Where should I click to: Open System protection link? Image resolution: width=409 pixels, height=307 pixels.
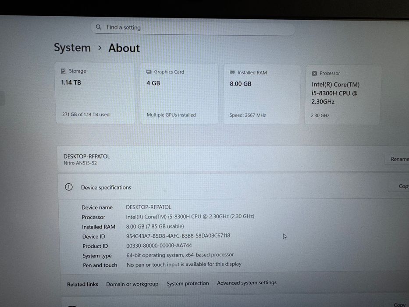[188, 283]
